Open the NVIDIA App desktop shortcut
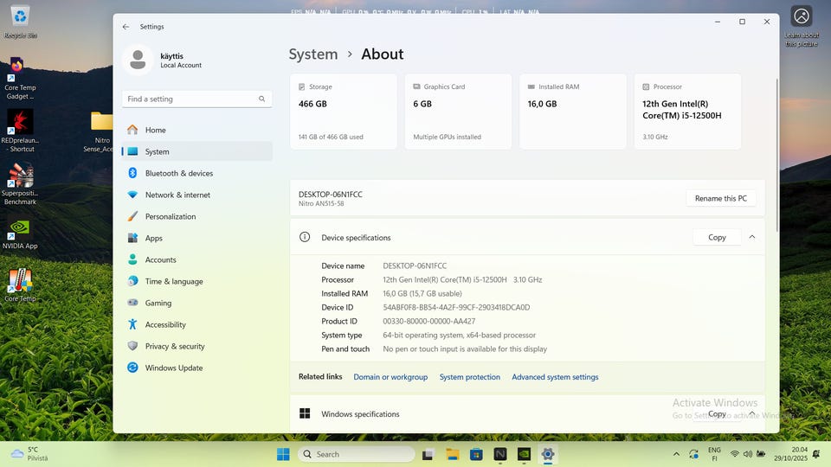The height and width of the screenshot is (467, 831). [19, 230]
